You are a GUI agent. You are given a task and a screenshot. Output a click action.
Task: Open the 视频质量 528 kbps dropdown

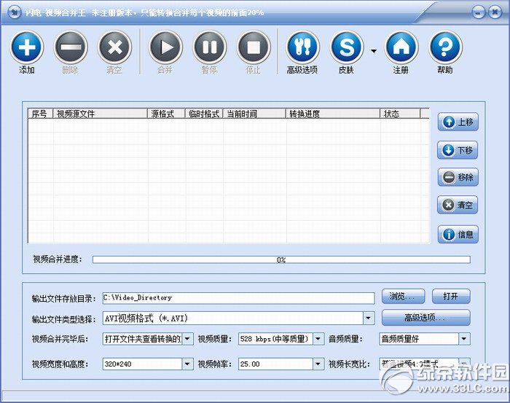pyautogui.click(x=318, y=339)
